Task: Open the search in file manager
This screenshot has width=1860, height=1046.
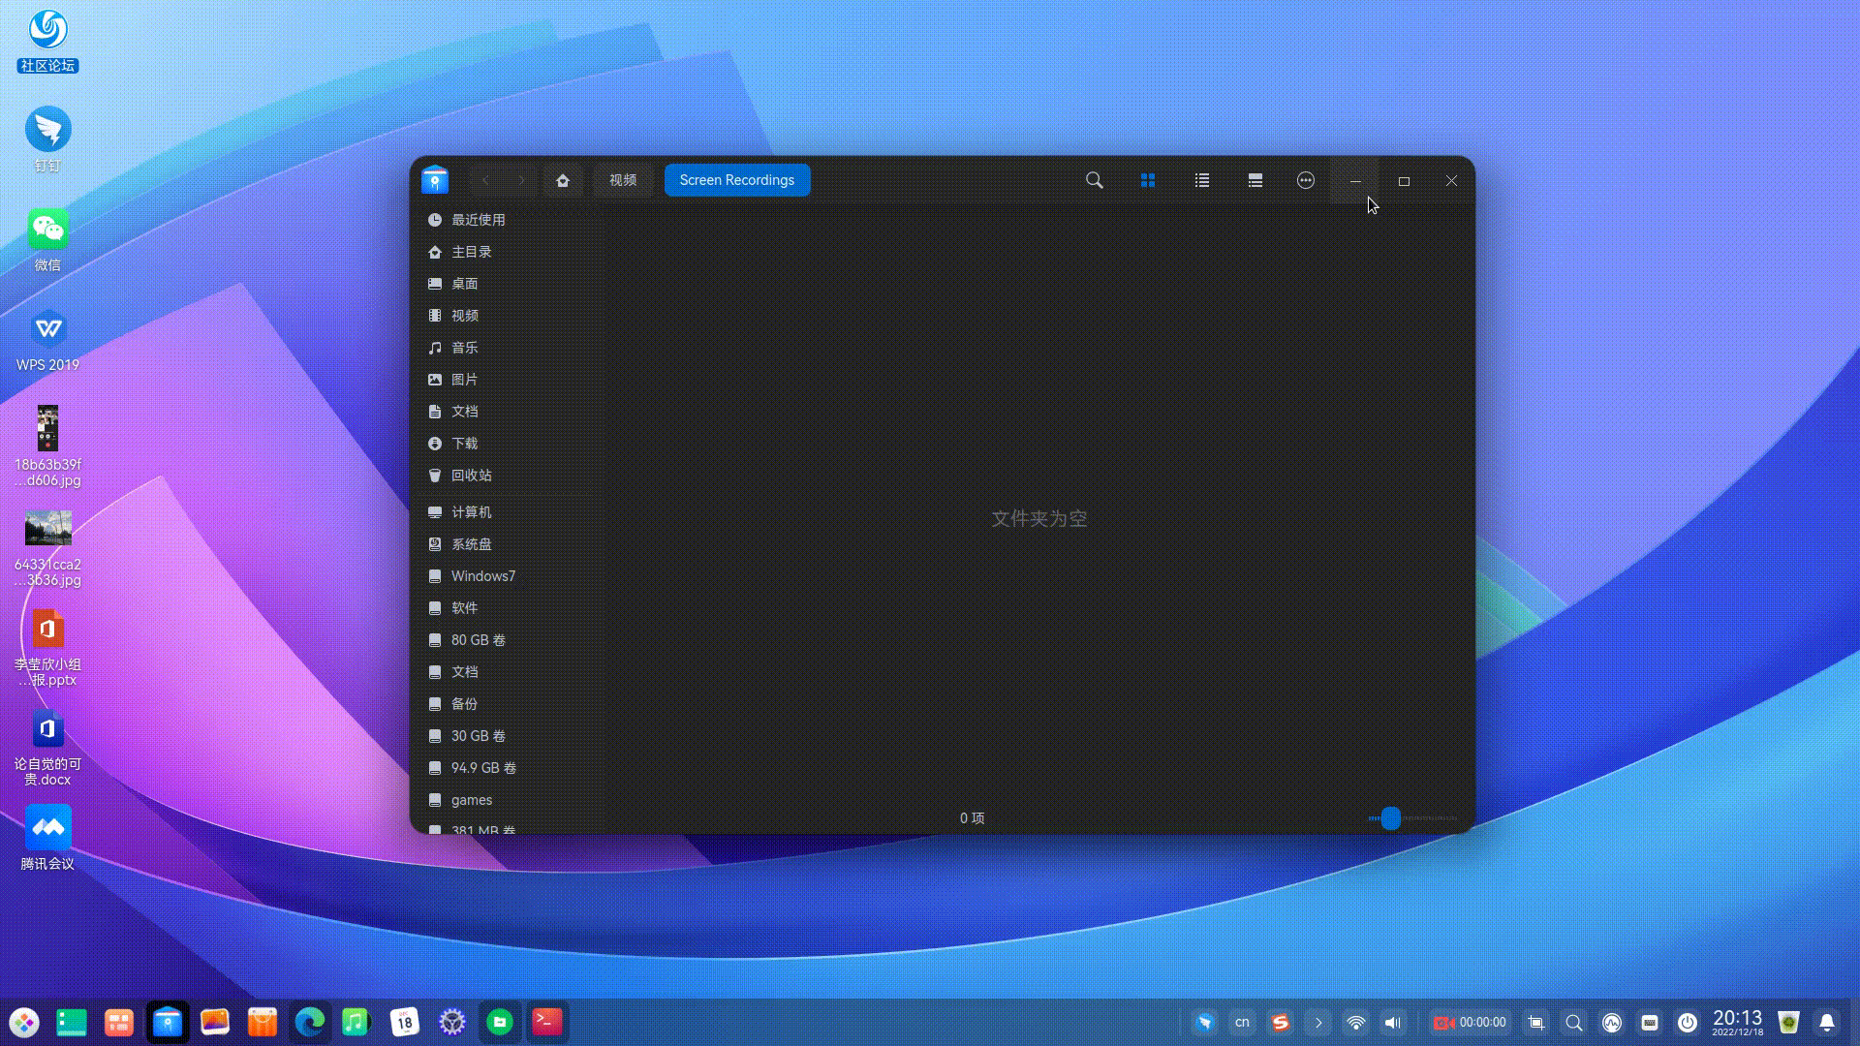Action: (1094, 180)
